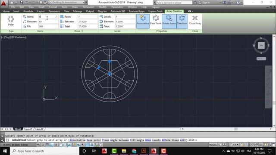Click the search binoculars icon

195,3
